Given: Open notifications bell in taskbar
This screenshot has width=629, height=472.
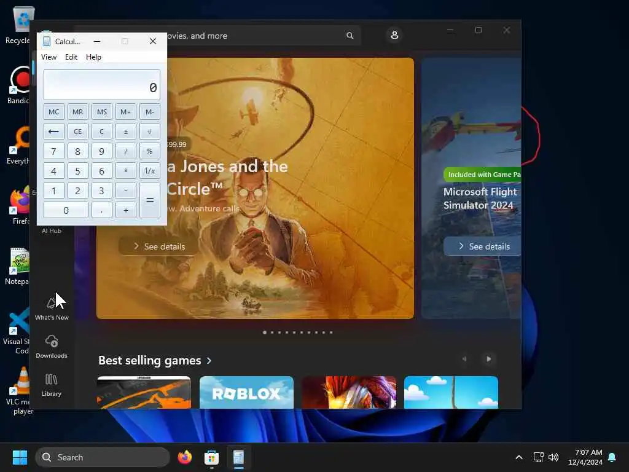Looking at the screenshot, I should pos(612,457).
